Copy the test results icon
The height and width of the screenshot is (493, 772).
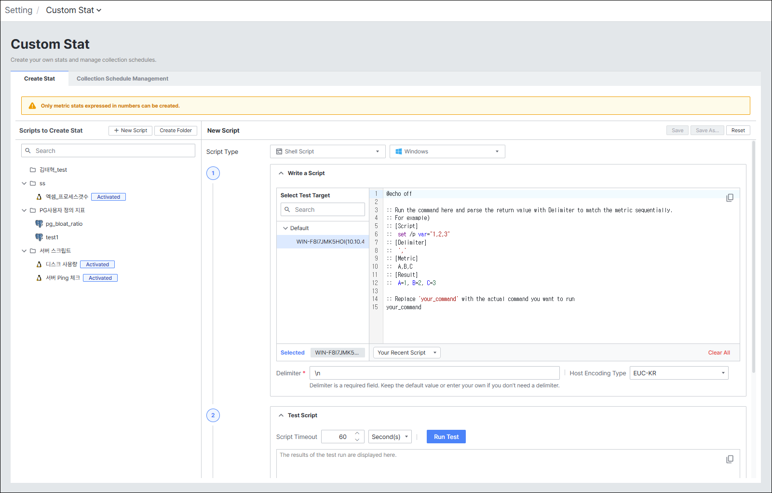coord(730,459)
